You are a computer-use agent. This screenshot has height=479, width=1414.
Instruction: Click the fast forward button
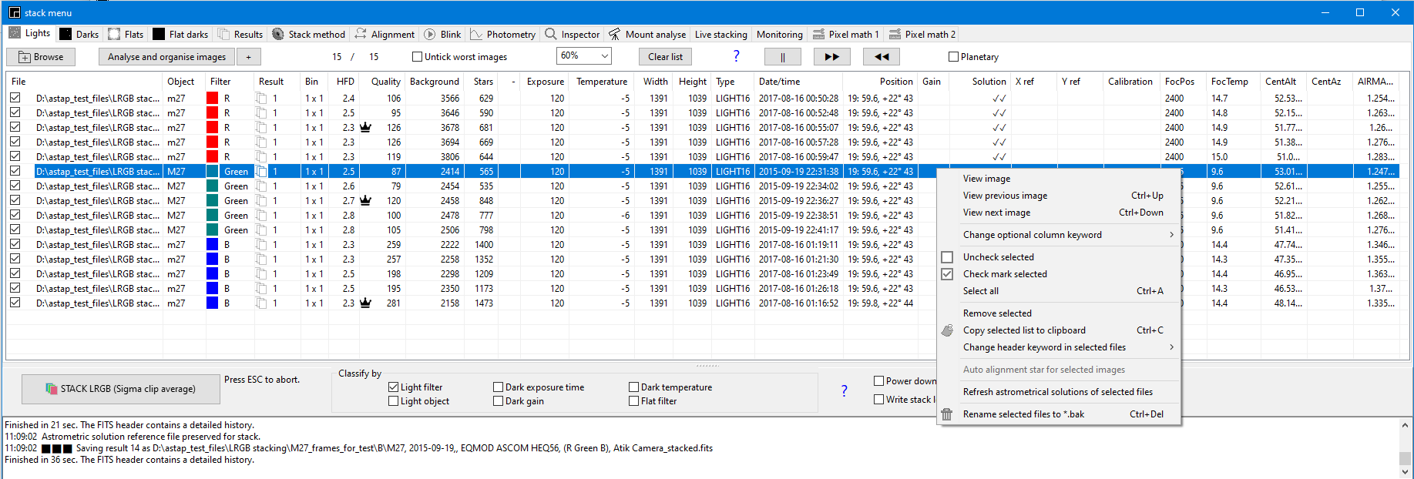point(831,57)
